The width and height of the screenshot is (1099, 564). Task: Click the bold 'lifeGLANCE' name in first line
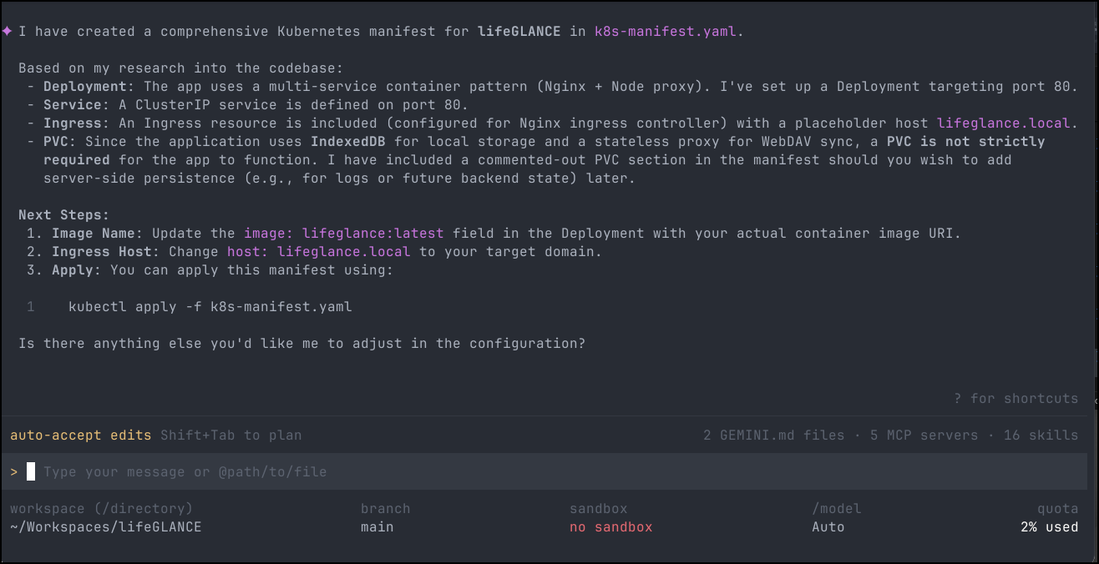click(x=519, y=32)
